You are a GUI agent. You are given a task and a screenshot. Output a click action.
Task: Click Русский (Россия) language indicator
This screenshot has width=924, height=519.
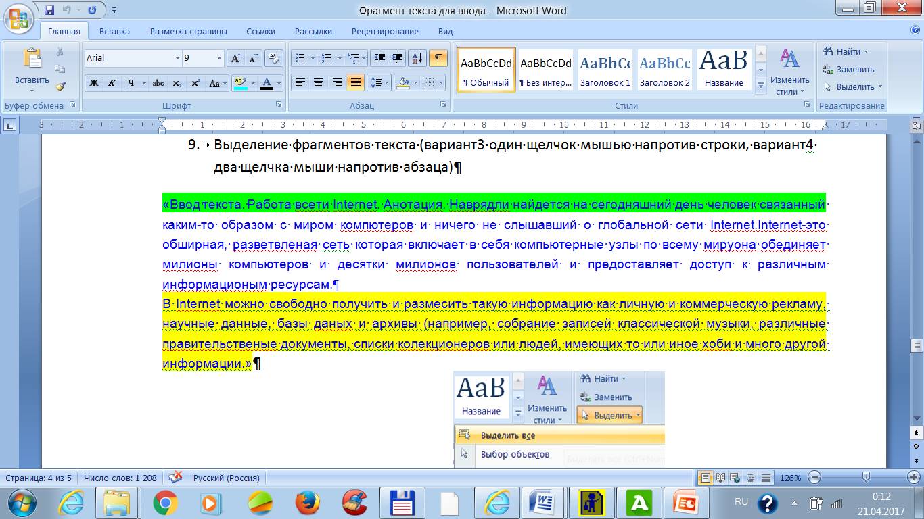click(227, 478)
